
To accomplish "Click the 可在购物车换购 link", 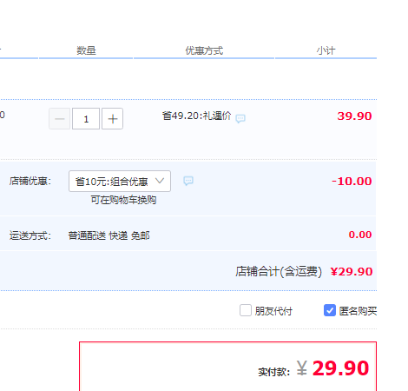I will pyautogui.click(x=123, y=200).
